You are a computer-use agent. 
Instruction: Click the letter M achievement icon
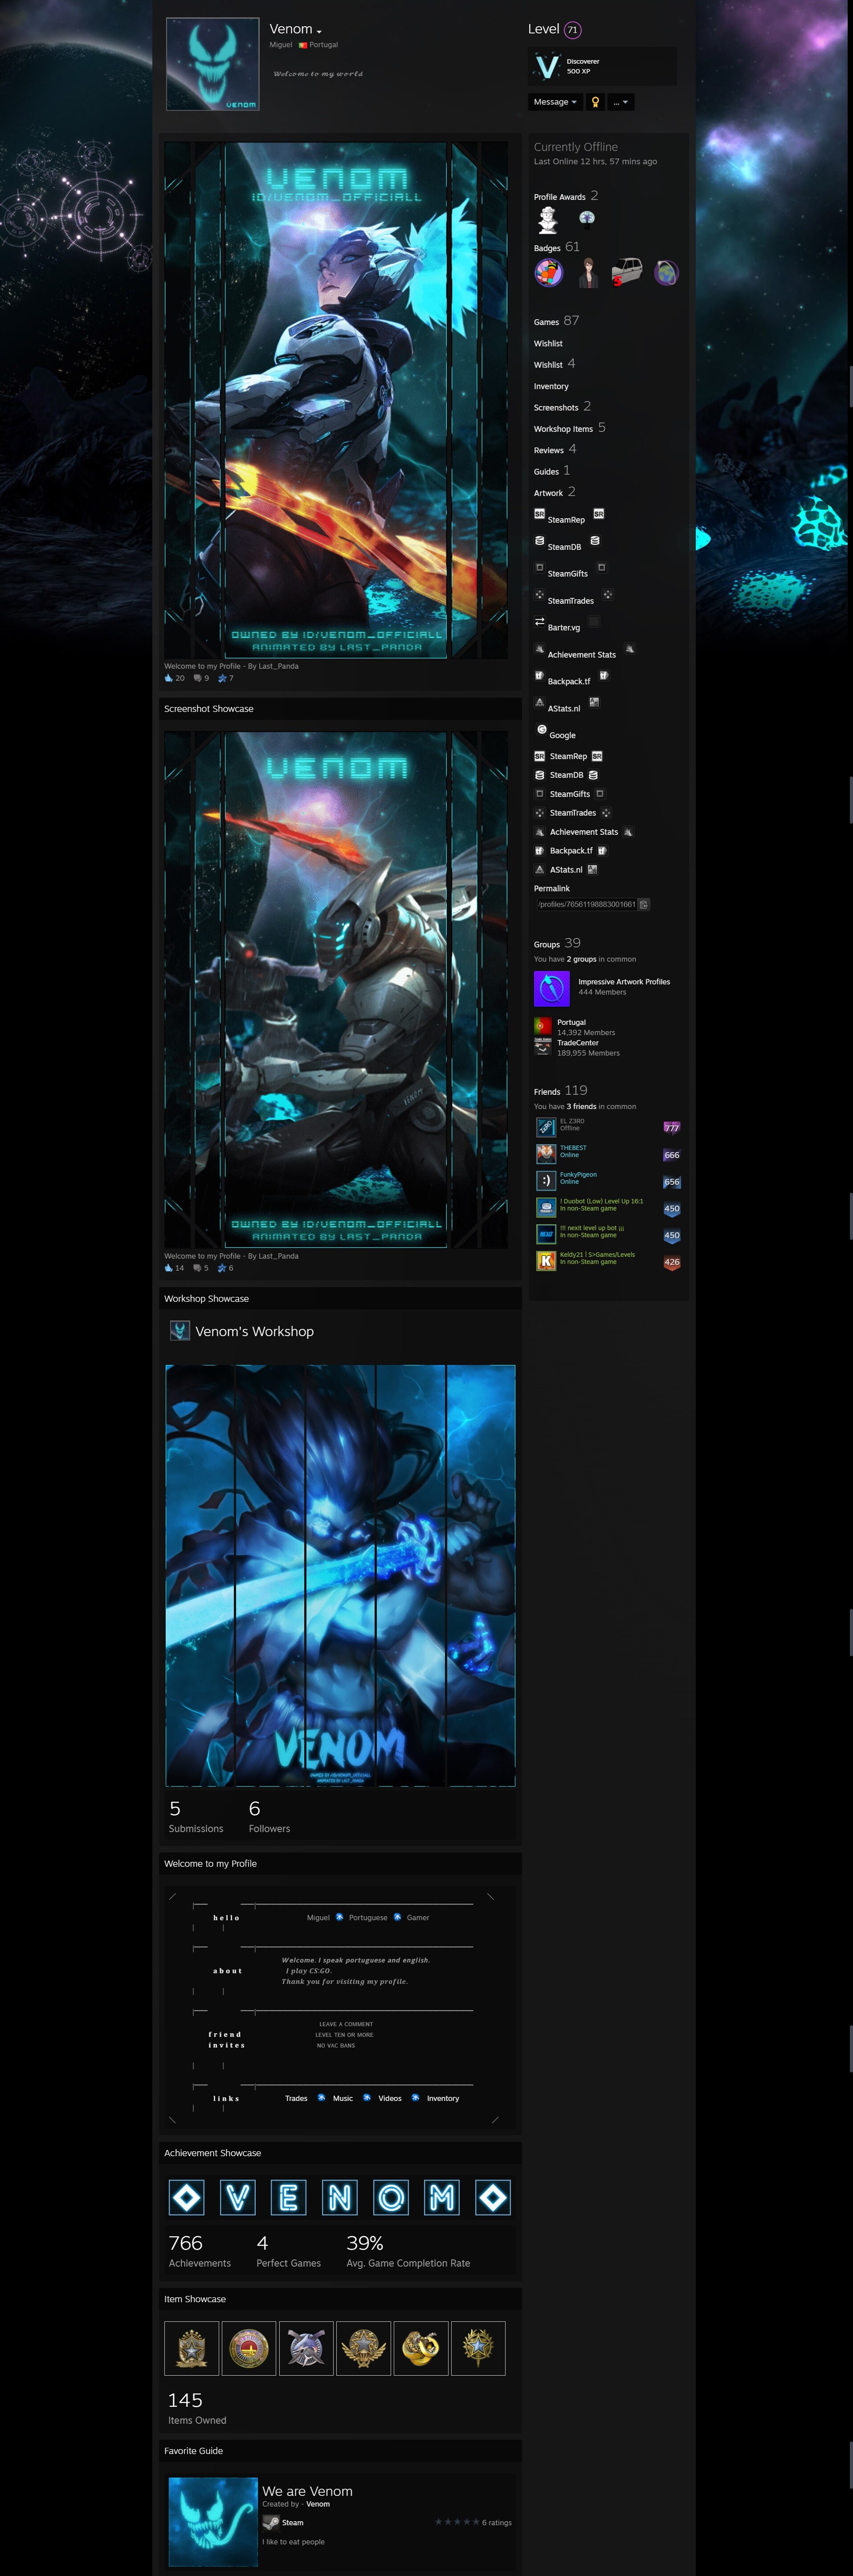(442, 2197)
